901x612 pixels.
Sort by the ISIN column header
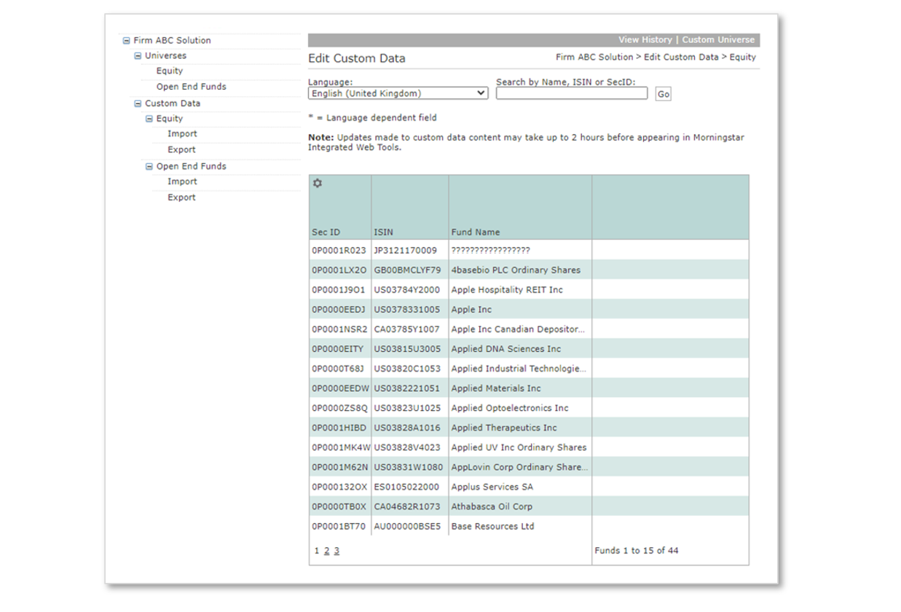click(383, 232)
